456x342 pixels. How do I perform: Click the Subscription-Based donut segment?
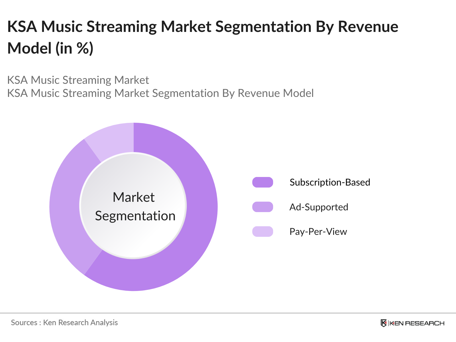click(199, 217)
